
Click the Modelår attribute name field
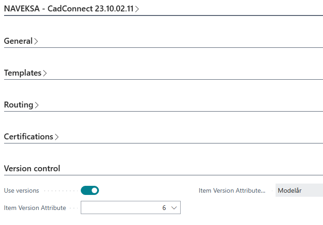point(299,190)
